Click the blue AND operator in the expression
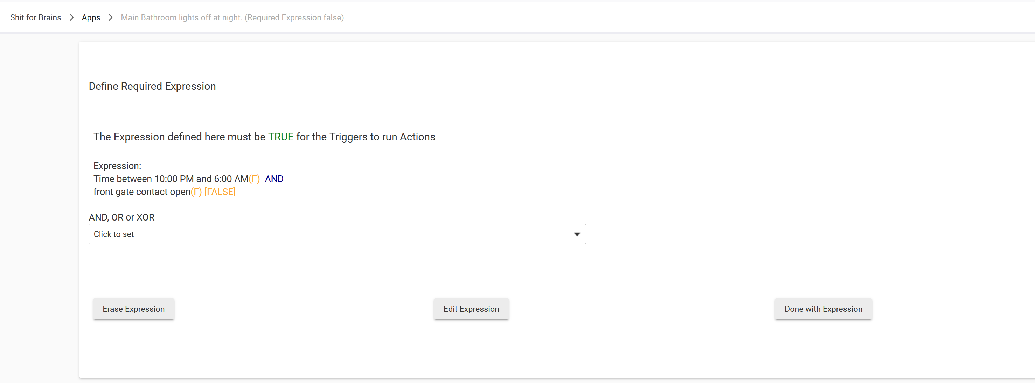The image size is (1035, 383). coord(274,179)
